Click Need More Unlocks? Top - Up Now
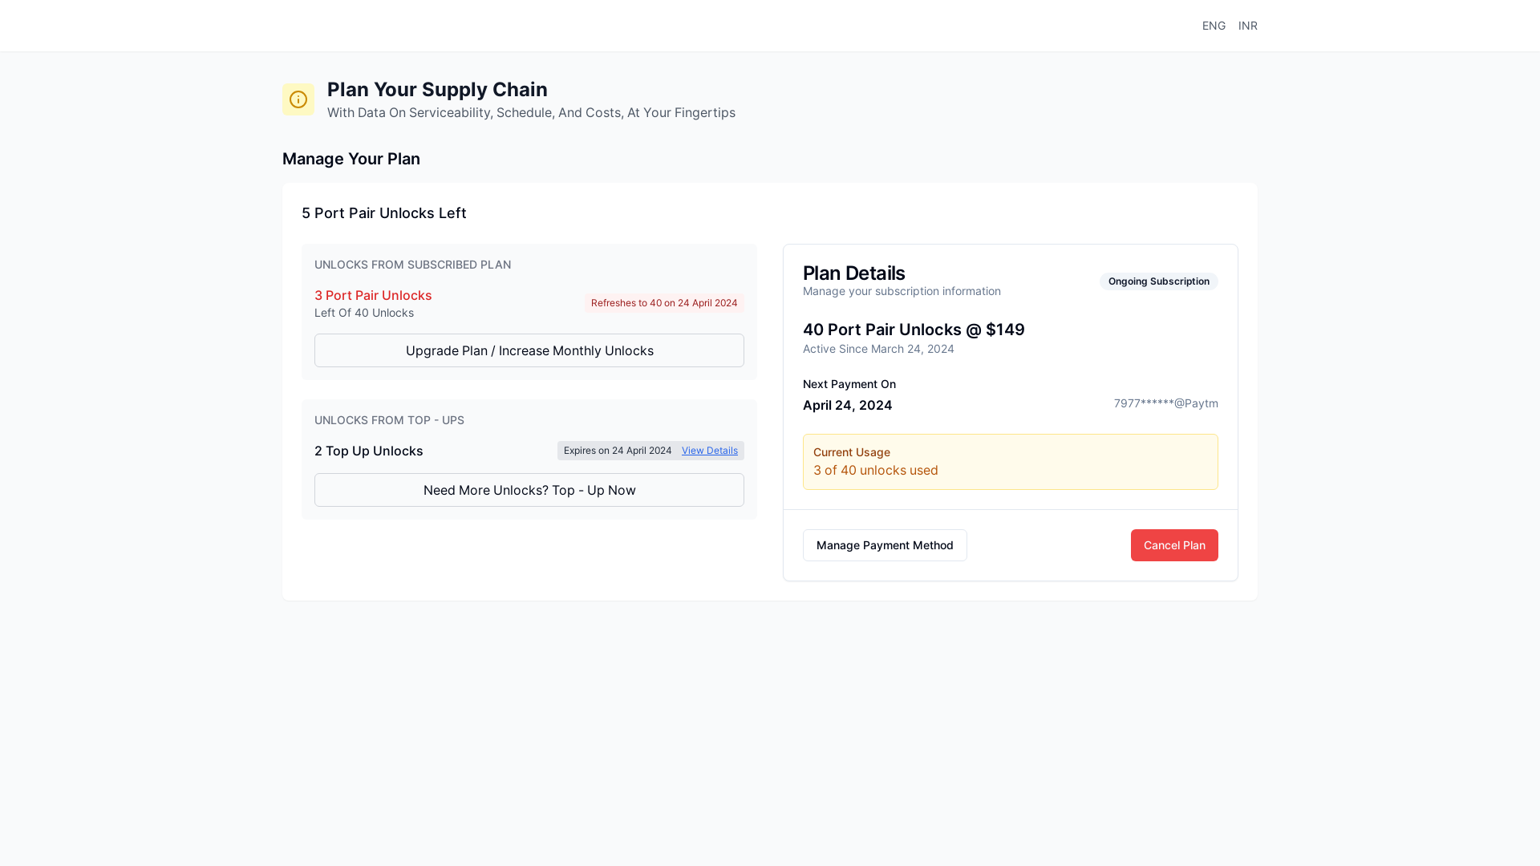This screenshot has width=1540, height=866. pos(529,490)
